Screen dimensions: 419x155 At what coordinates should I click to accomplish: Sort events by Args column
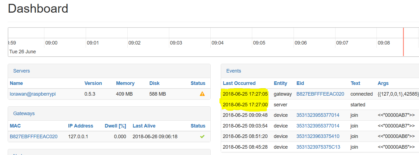click(x=383, y=83)
